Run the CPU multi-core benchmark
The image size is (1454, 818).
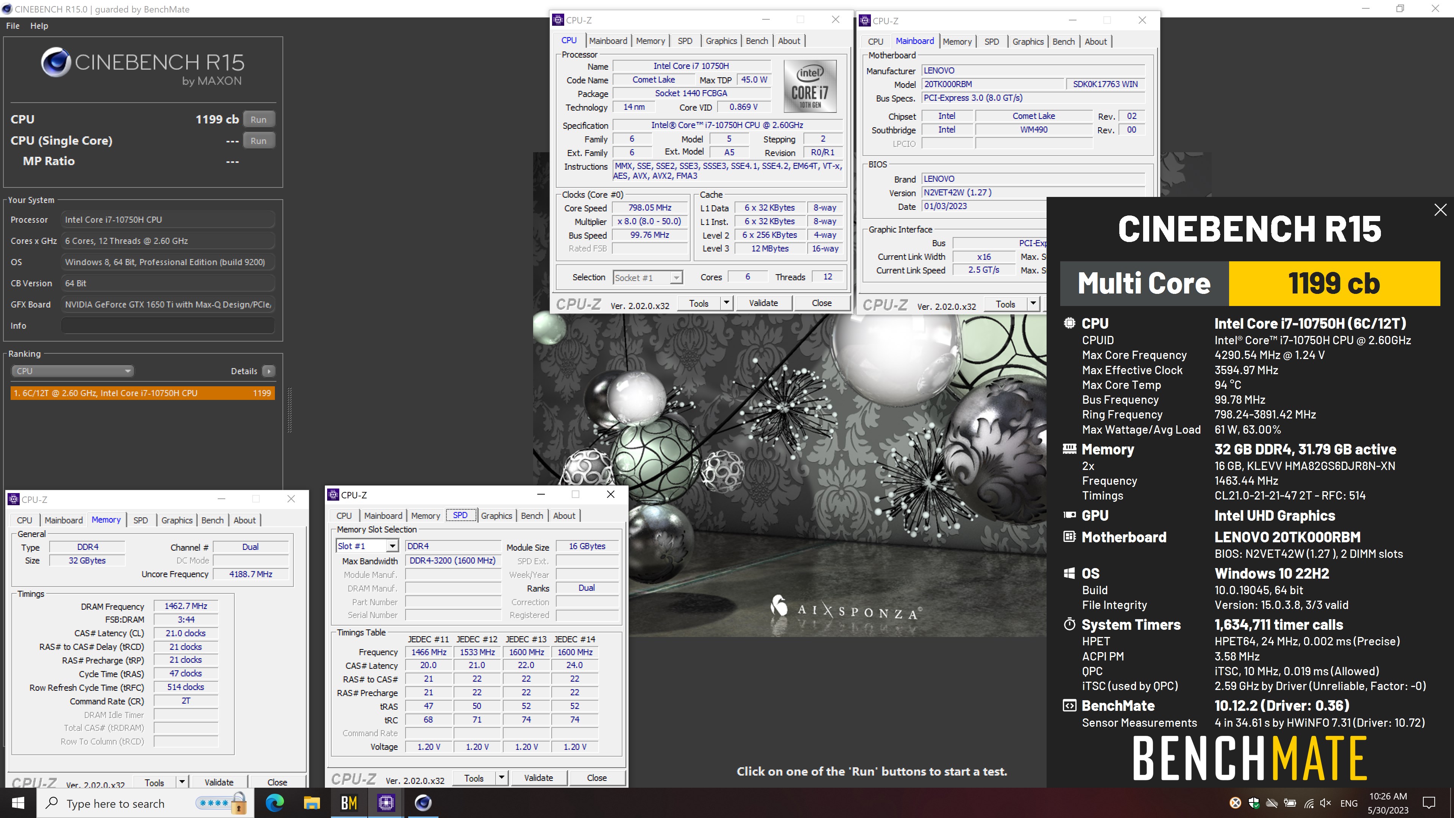259,119
